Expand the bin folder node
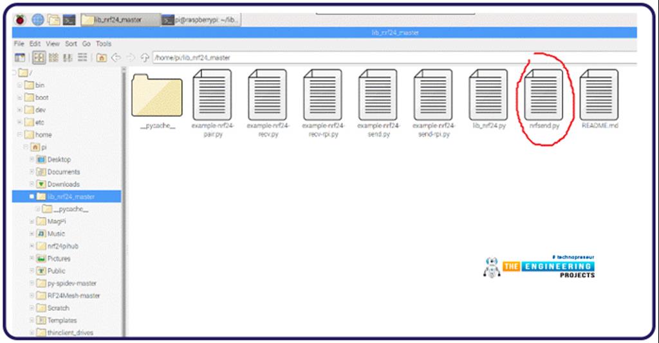This screenshot has width=659, height=343. (x=19, y=85)
